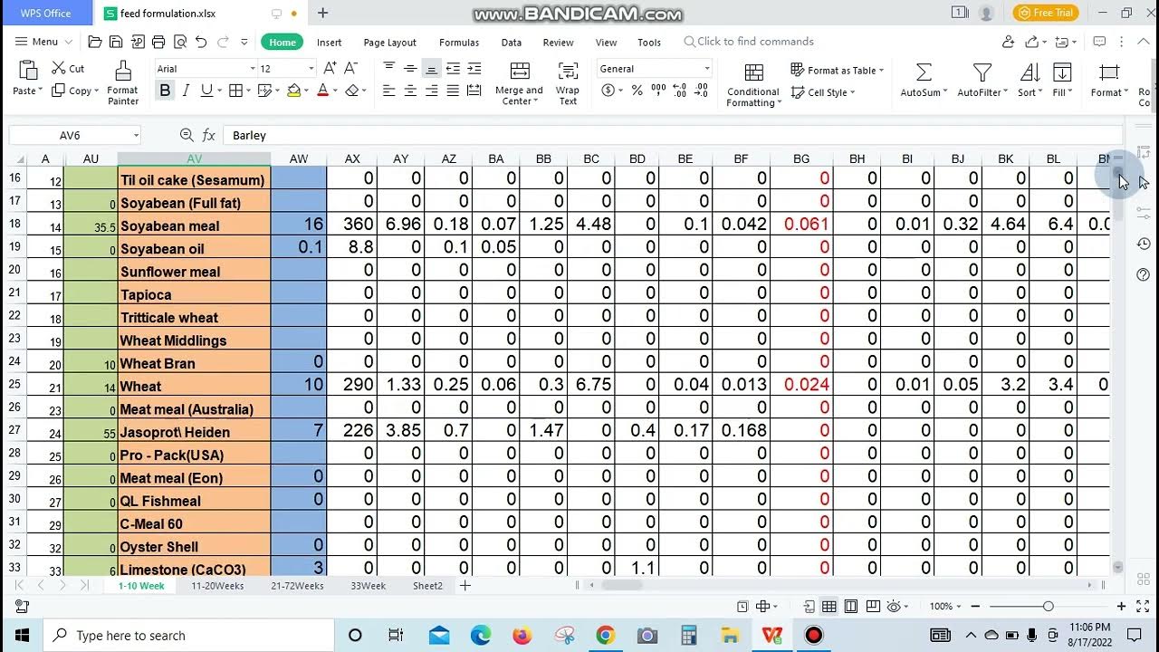Open the font name dropdown

[254, 68]
